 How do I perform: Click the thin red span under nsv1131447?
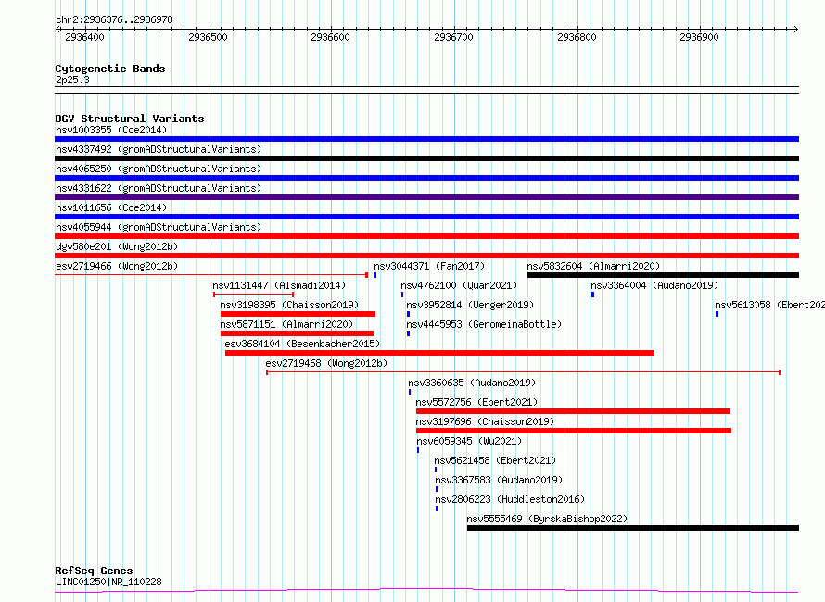pyautogui.click(x=254, y=295)
